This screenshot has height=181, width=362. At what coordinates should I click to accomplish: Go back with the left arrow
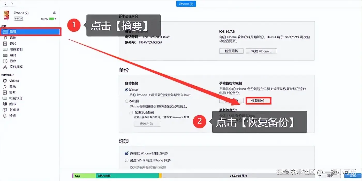[5, 4]
